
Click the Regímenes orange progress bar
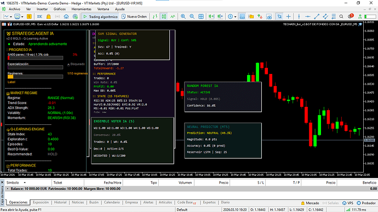35,77
